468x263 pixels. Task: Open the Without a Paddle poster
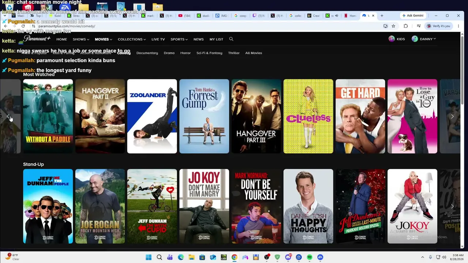(x=48, y=116)
